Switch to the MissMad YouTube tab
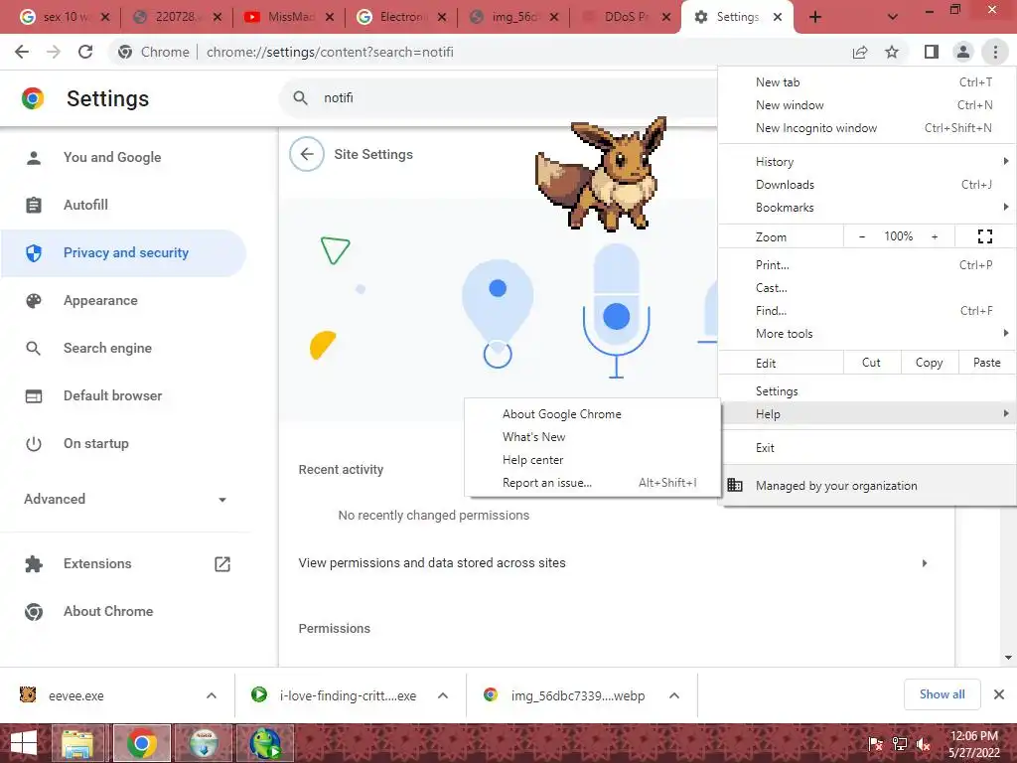This screenshot has width=1017, height=763. point(289,17)
